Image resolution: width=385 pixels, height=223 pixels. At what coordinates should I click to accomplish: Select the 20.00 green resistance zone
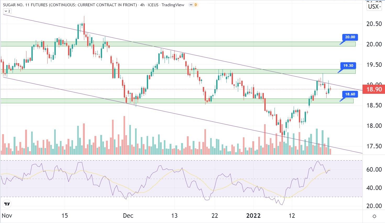tap(178, 44)
